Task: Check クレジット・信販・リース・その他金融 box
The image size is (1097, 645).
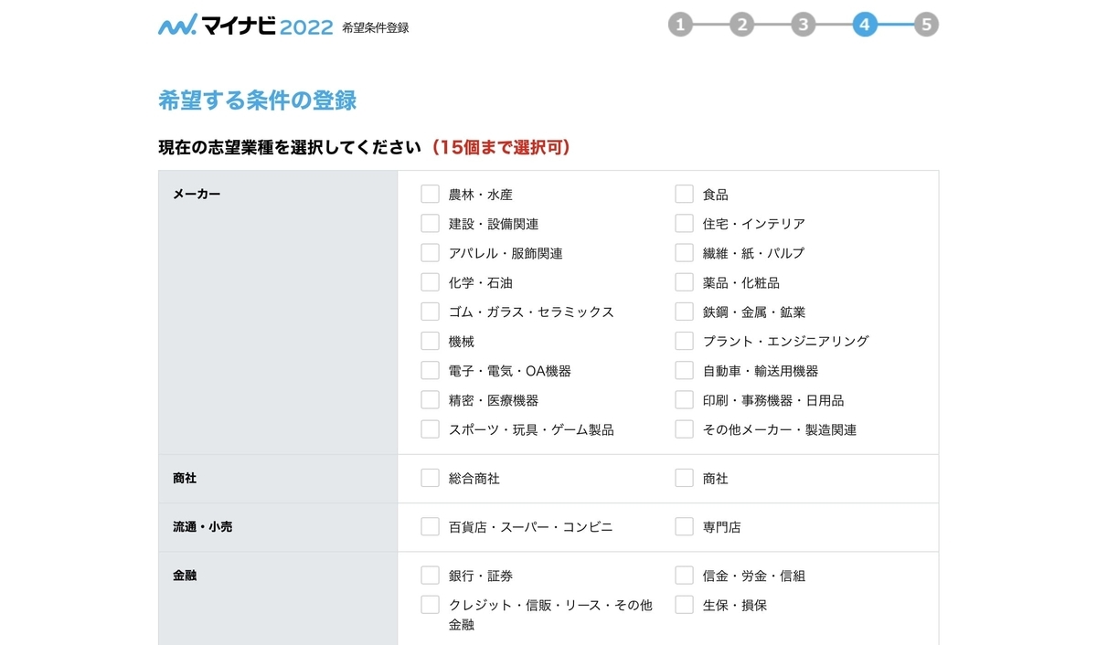Action: (430, 604)
